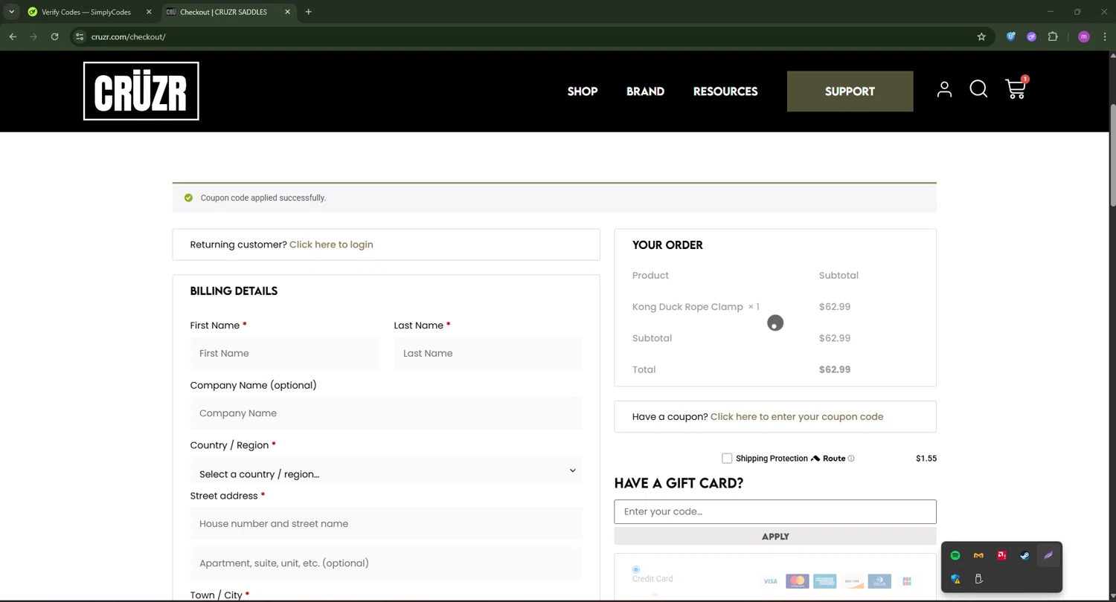Close the Checkout CRUZR tab

click(287, 12)
